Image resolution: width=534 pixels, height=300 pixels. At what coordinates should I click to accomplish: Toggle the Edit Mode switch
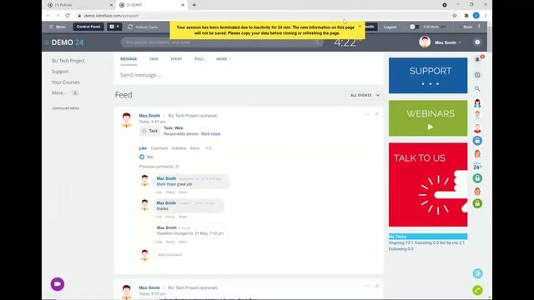(x=414, y=27)
